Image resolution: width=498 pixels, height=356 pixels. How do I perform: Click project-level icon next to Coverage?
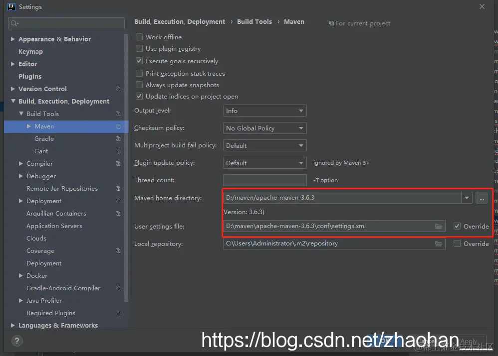coord(118,251)
